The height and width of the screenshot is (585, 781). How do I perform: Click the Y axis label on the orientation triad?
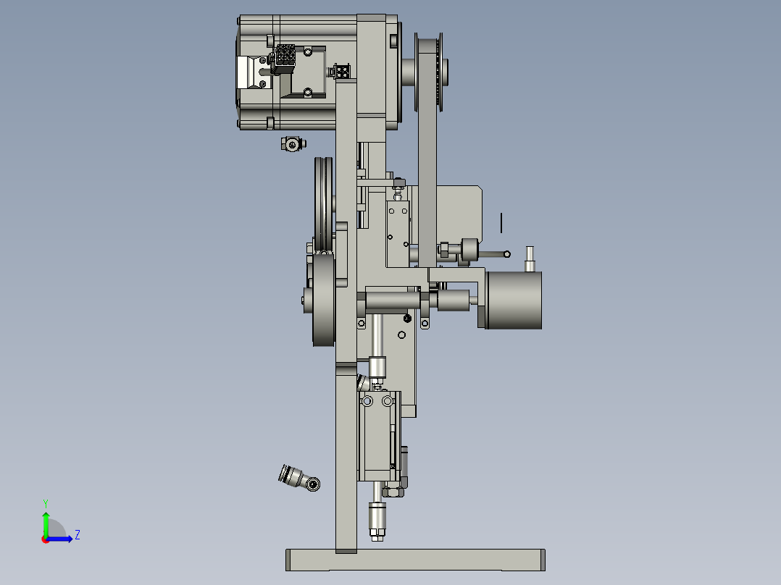coord(46,501)
